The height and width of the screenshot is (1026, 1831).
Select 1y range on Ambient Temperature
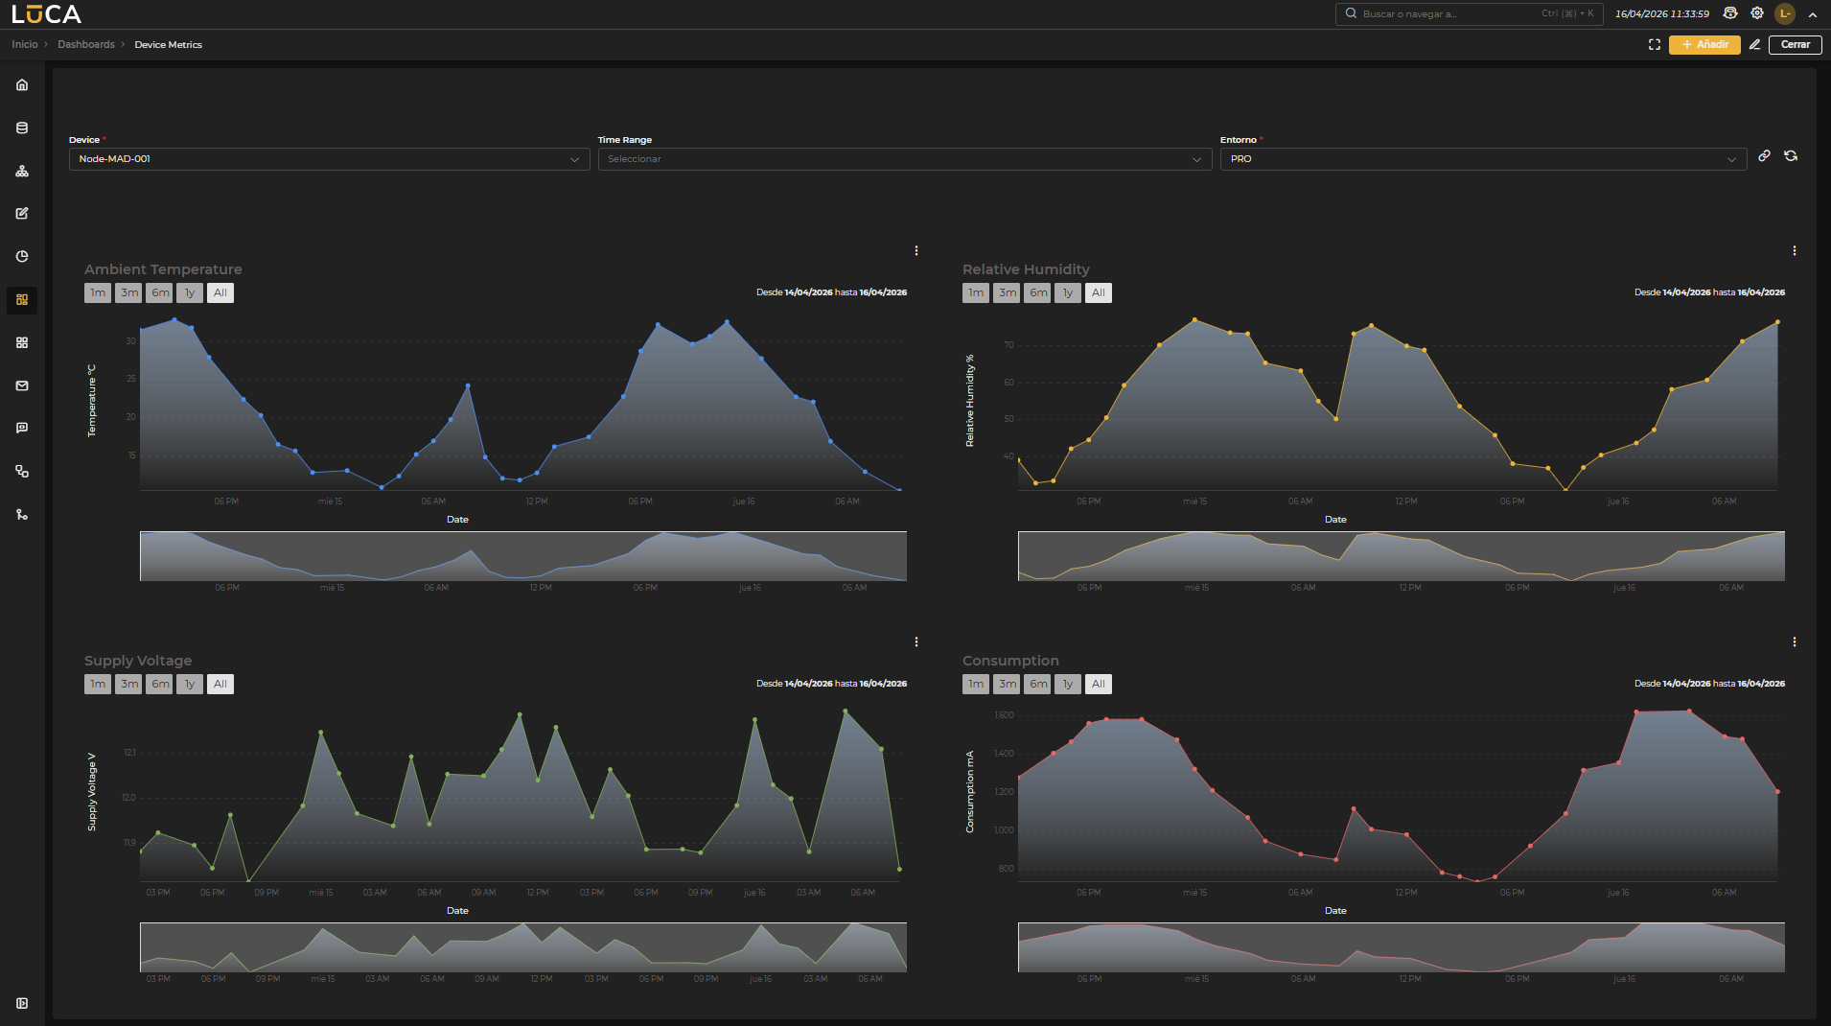[x=190, y=292]
